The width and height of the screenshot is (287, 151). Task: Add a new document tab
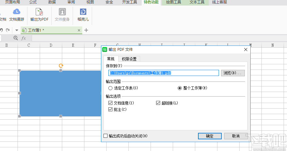pyautogui.click(x=86, y=30)
